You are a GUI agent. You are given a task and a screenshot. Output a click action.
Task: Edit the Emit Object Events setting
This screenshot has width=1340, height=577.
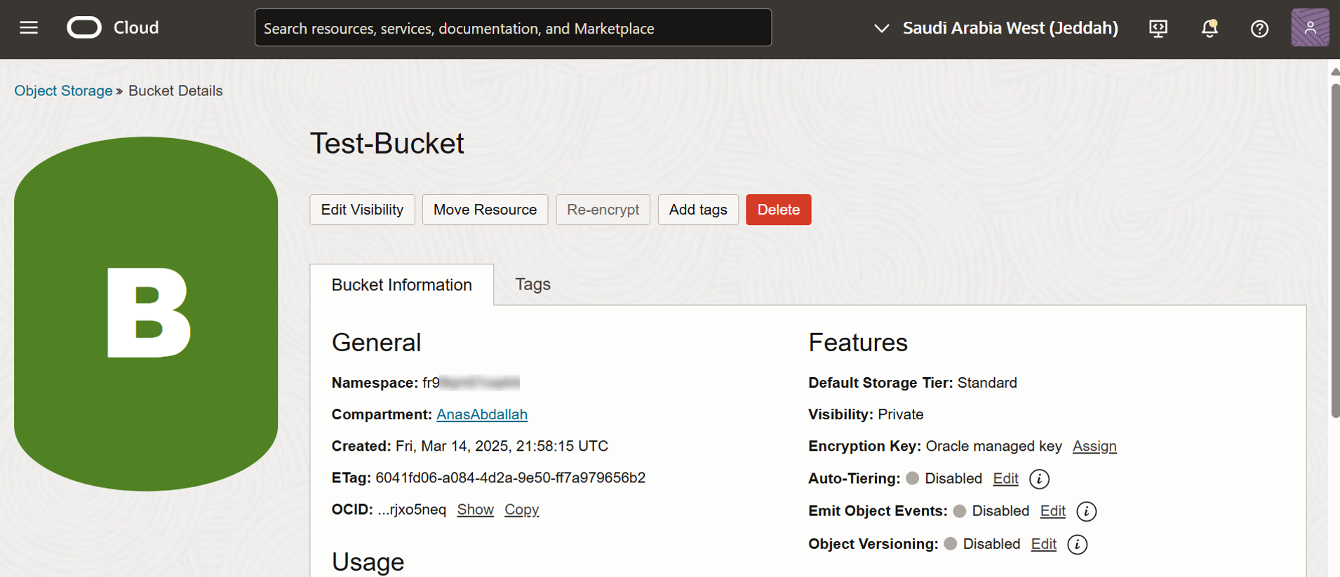[x=1052, y=511]
